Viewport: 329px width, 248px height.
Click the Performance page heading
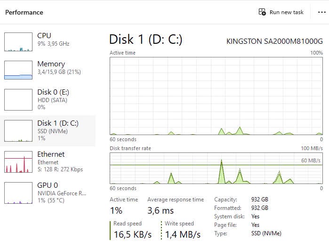click(x=24, y=12)
